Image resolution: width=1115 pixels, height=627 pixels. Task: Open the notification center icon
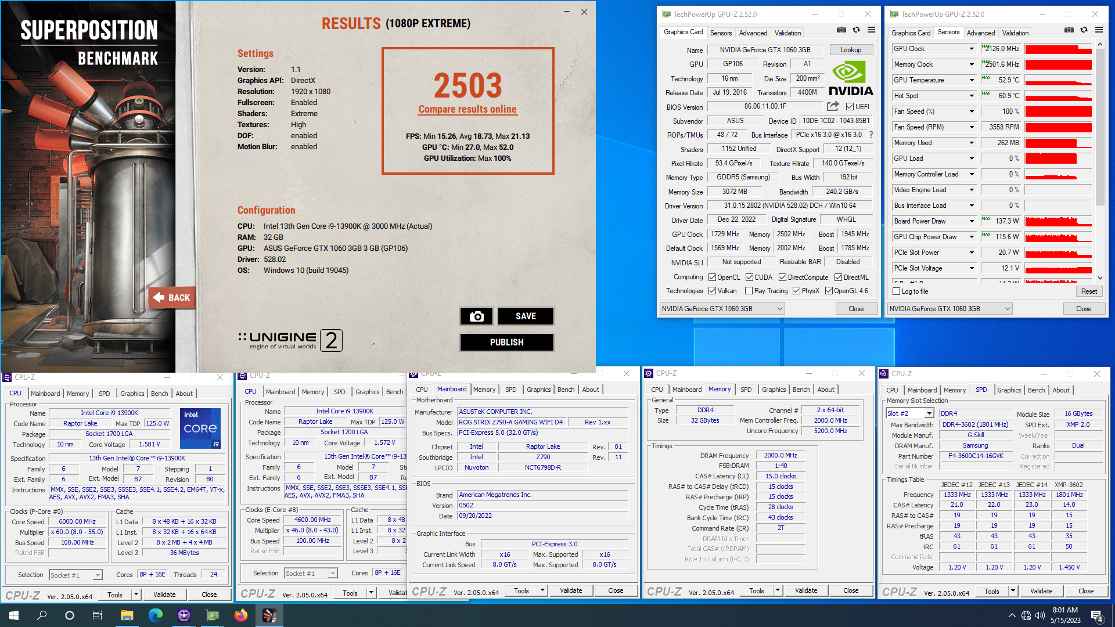(x=1097, y=615)
